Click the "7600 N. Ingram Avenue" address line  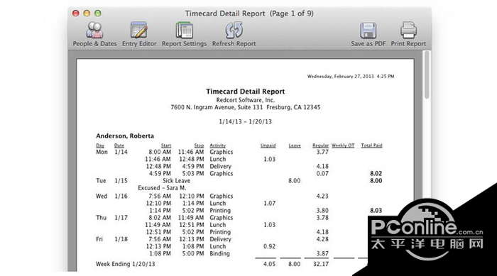[246, 107]
